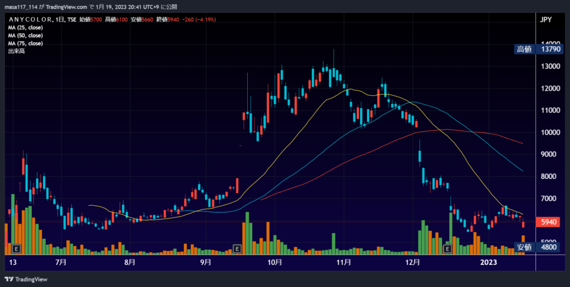
Task: Click the 13 date label on the time axis
Action: click(12, 263)
